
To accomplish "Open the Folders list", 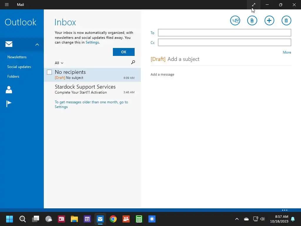I will pos(13,76).
